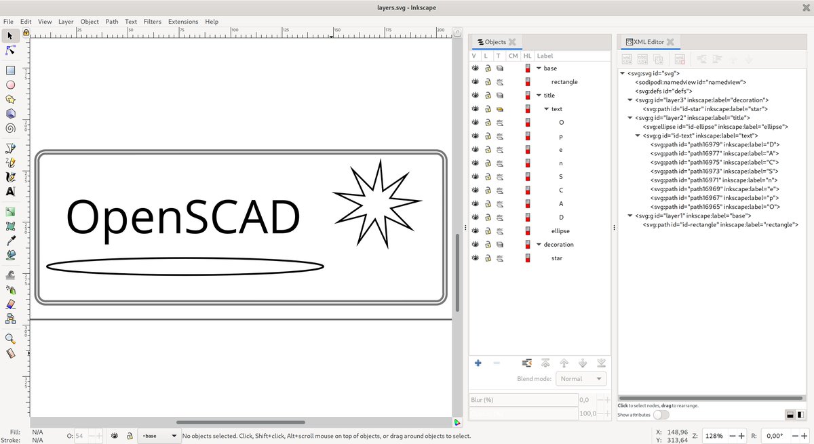
Task: Close the Objects panel tab
Action: click(x=512, y=42)
